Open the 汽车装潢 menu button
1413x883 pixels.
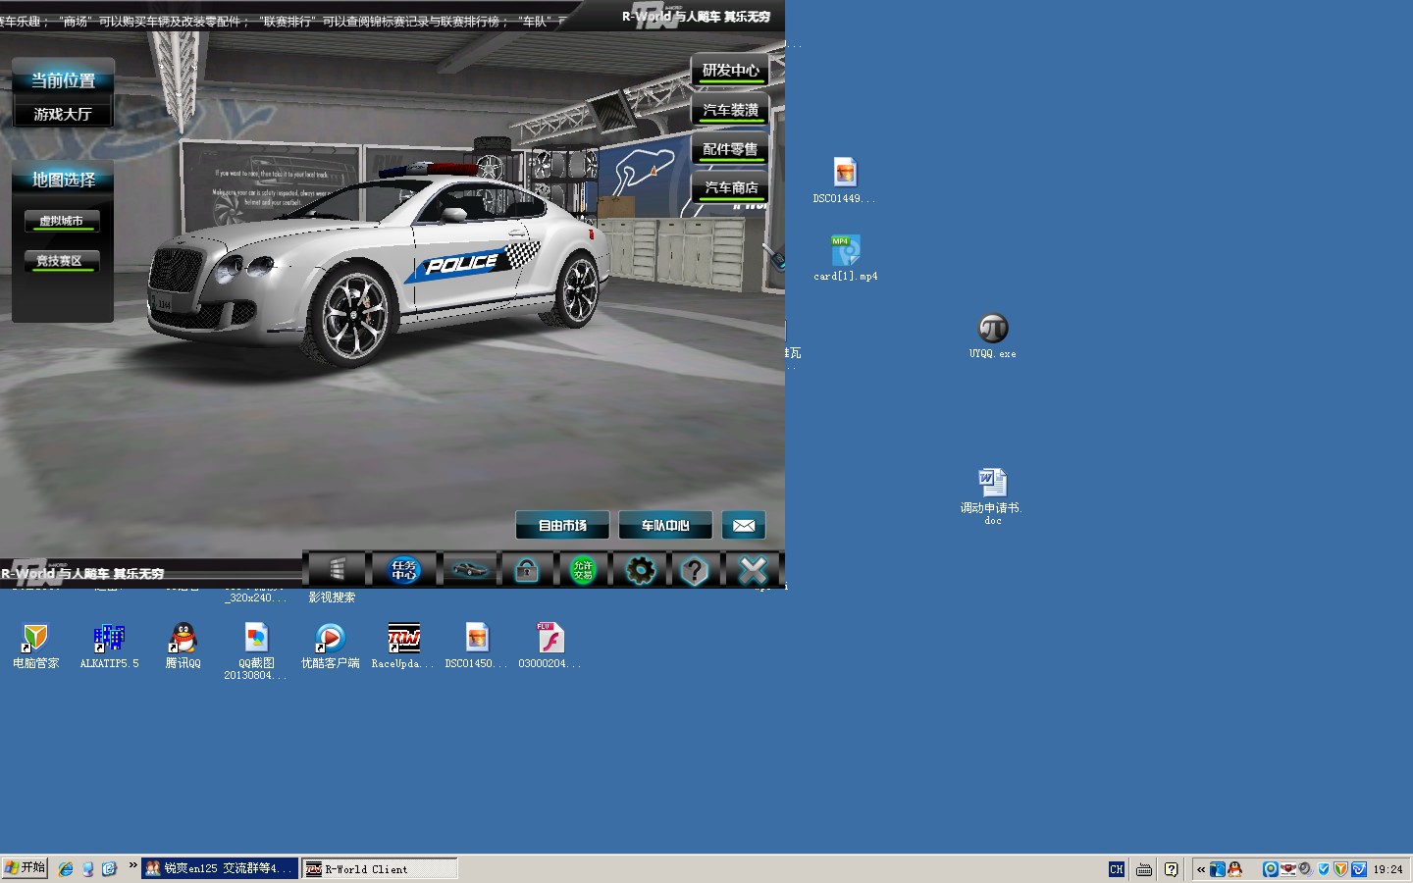pyautogui.click(x=730, y=110)
